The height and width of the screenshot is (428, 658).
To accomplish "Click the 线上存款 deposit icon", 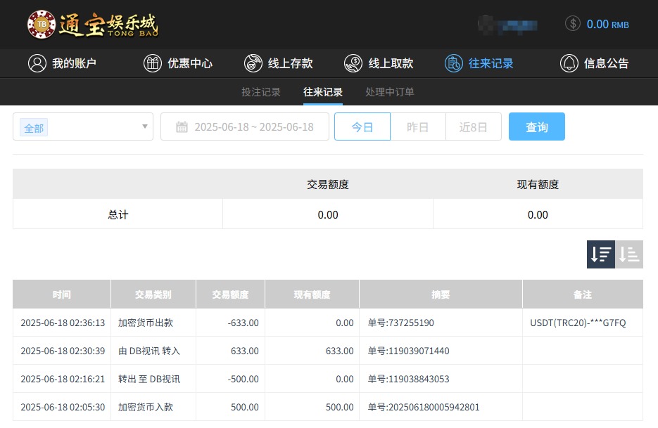I will pyautogui.click(x=253, y=63).
